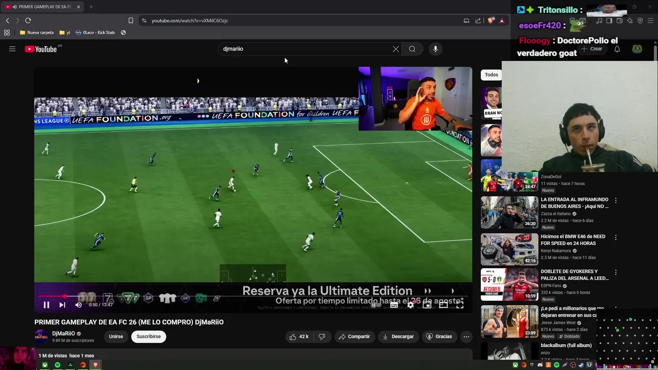The height and width of the screenshot is (370, 658).
Task: Pause the YouTube video
Action: pos(46,305)
